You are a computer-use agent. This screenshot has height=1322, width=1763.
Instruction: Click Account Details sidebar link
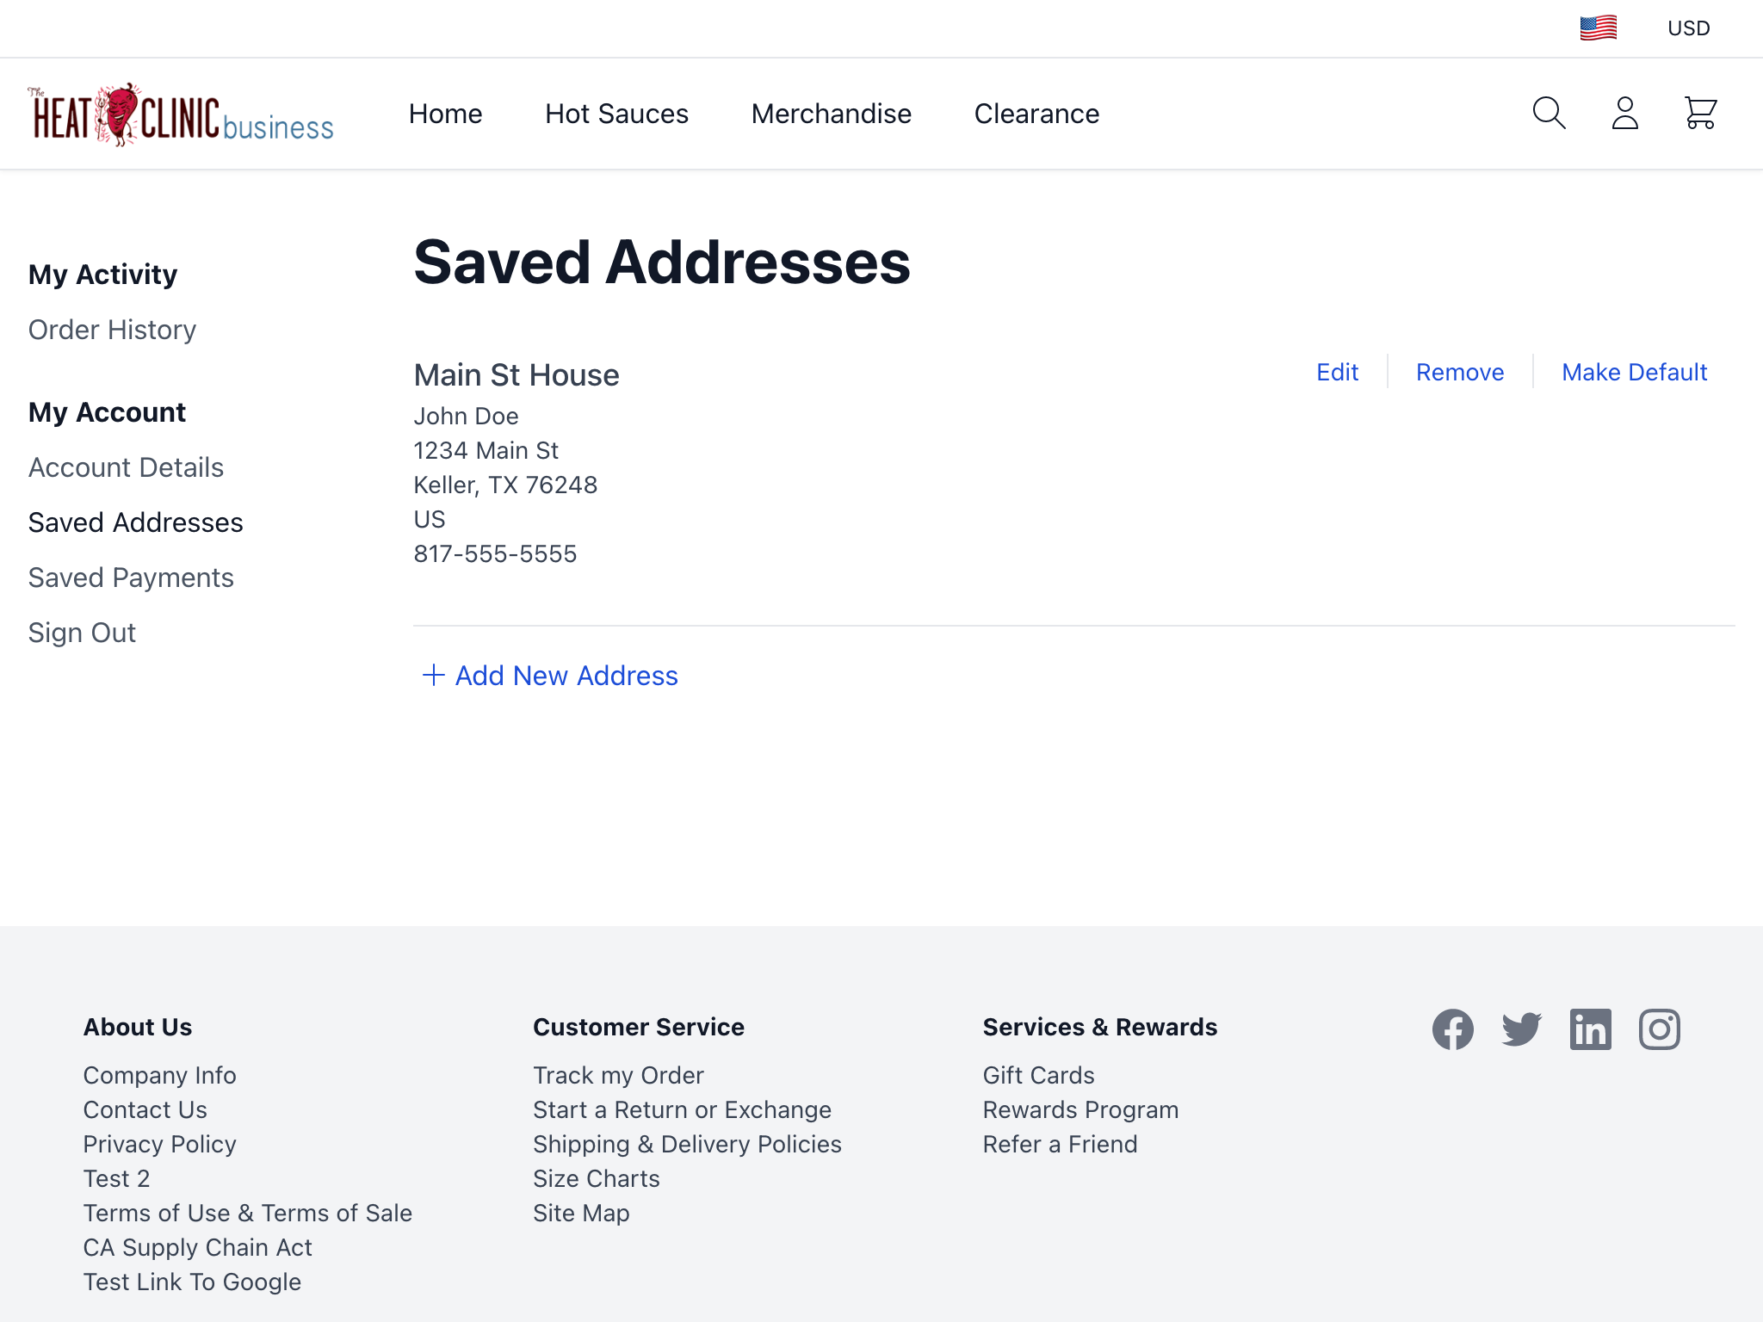(x=125, y=466)
